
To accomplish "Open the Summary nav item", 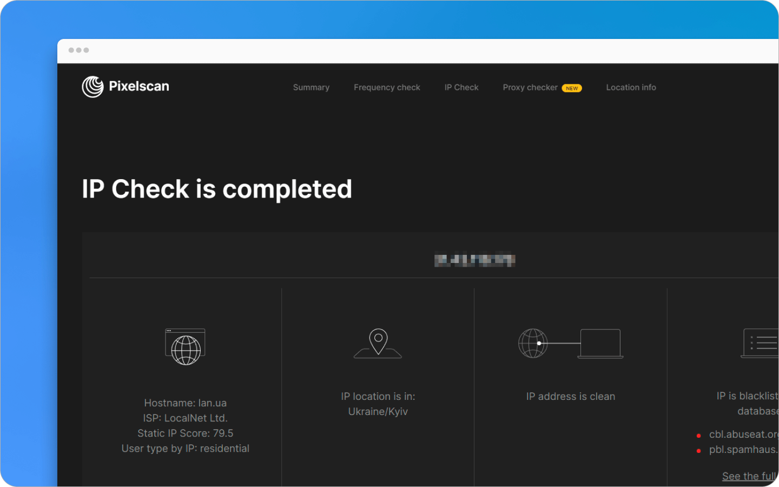I will tap(311, 87).
